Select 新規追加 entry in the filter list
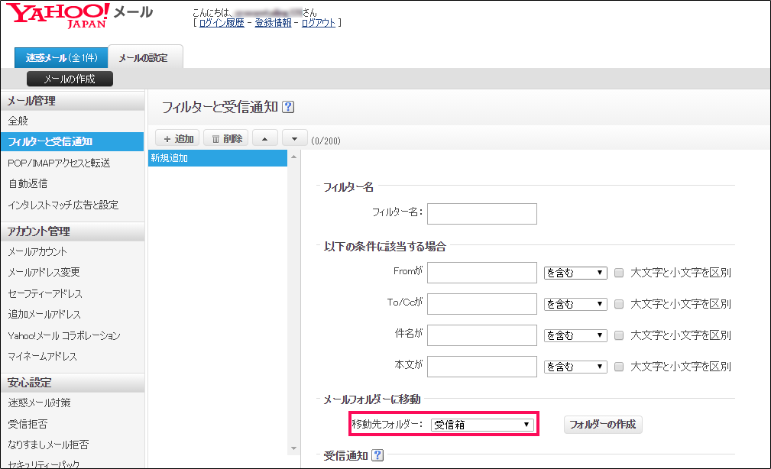Image resolution: width=771 pixels, height=469 pixels. point(217,158)
